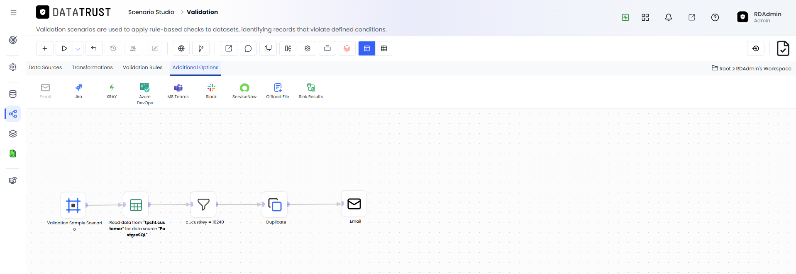Click the duplicate copy icon in toolbar

pos(268,48)
